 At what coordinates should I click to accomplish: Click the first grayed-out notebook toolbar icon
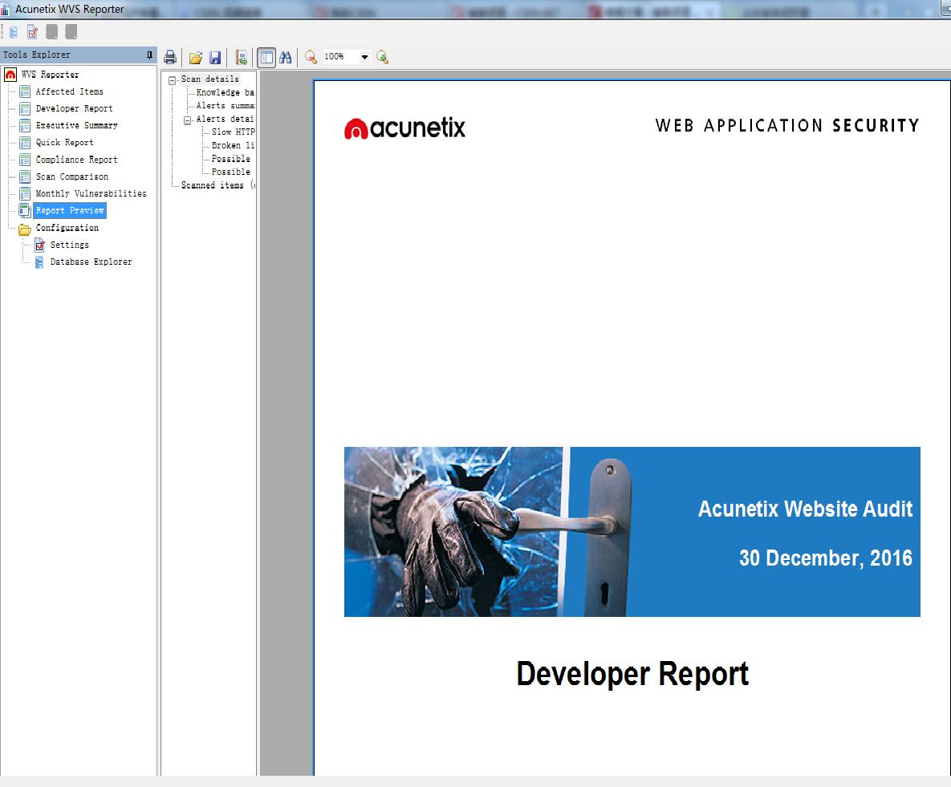tap(52, 32)
